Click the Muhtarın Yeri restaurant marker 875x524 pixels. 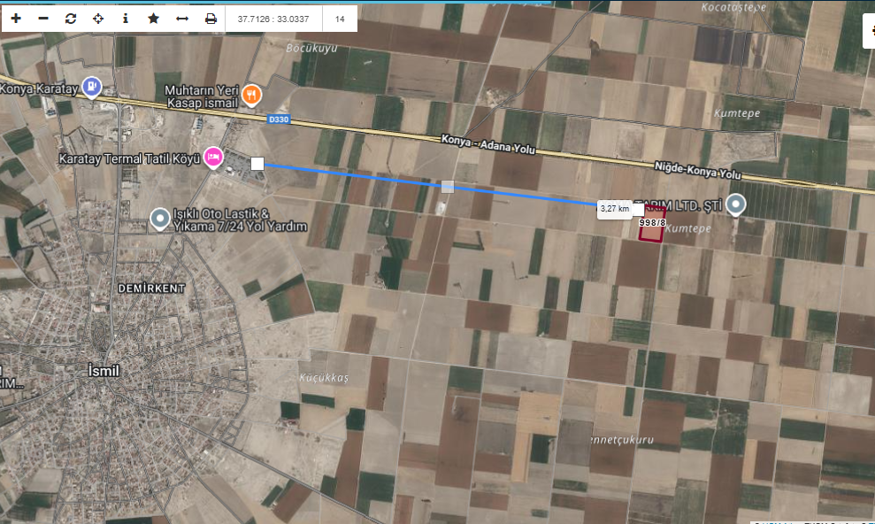[251, 94]
